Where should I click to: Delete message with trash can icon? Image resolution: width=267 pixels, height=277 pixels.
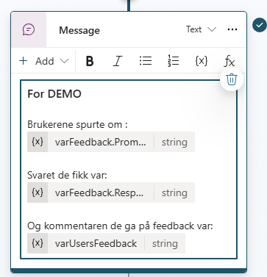point(232,79)
